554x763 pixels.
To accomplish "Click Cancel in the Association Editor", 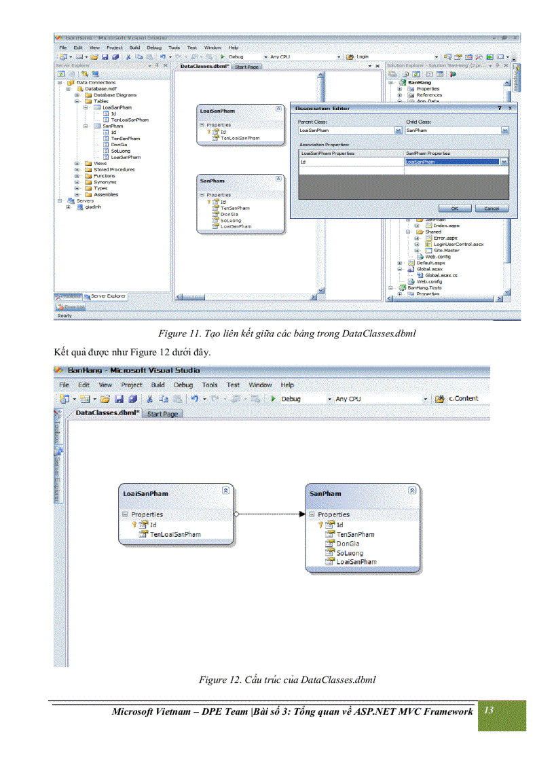I will [x=492, y=208].
